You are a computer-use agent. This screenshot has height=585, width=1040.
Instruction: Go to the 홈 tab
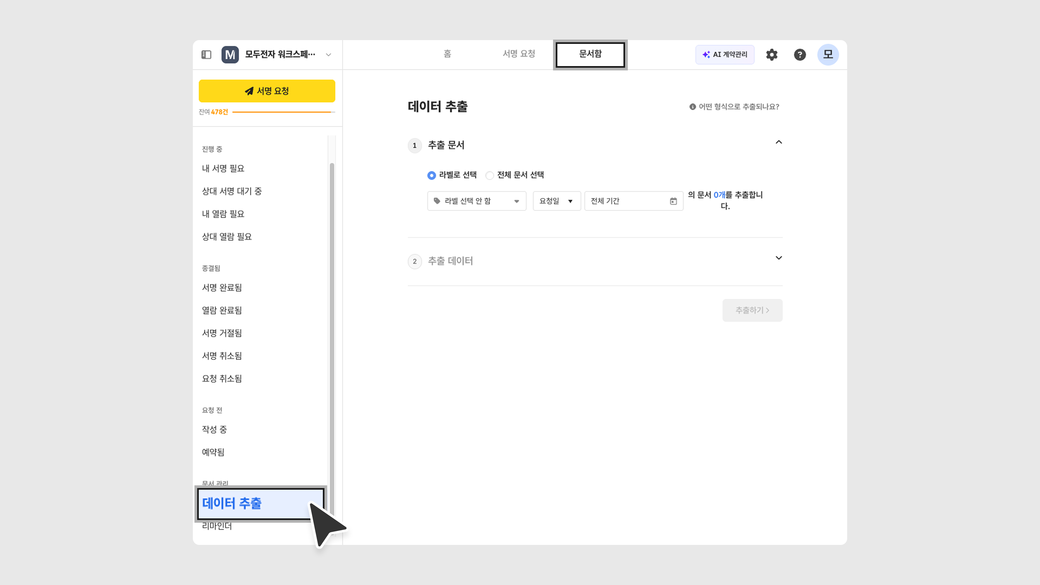coord(447,54)
